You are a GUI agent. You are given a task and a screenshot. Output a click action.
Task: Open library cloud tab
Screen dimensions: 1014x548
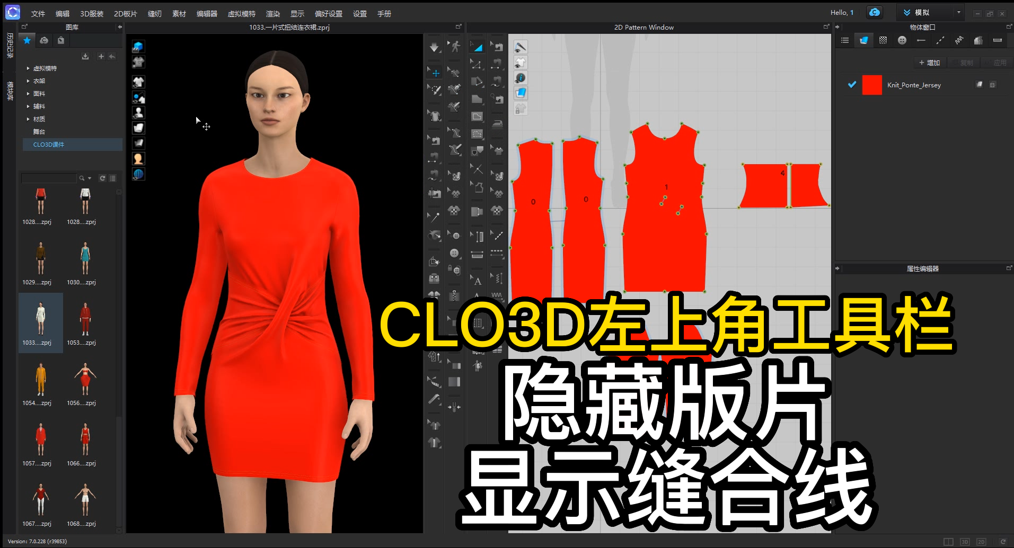(44, 40)
